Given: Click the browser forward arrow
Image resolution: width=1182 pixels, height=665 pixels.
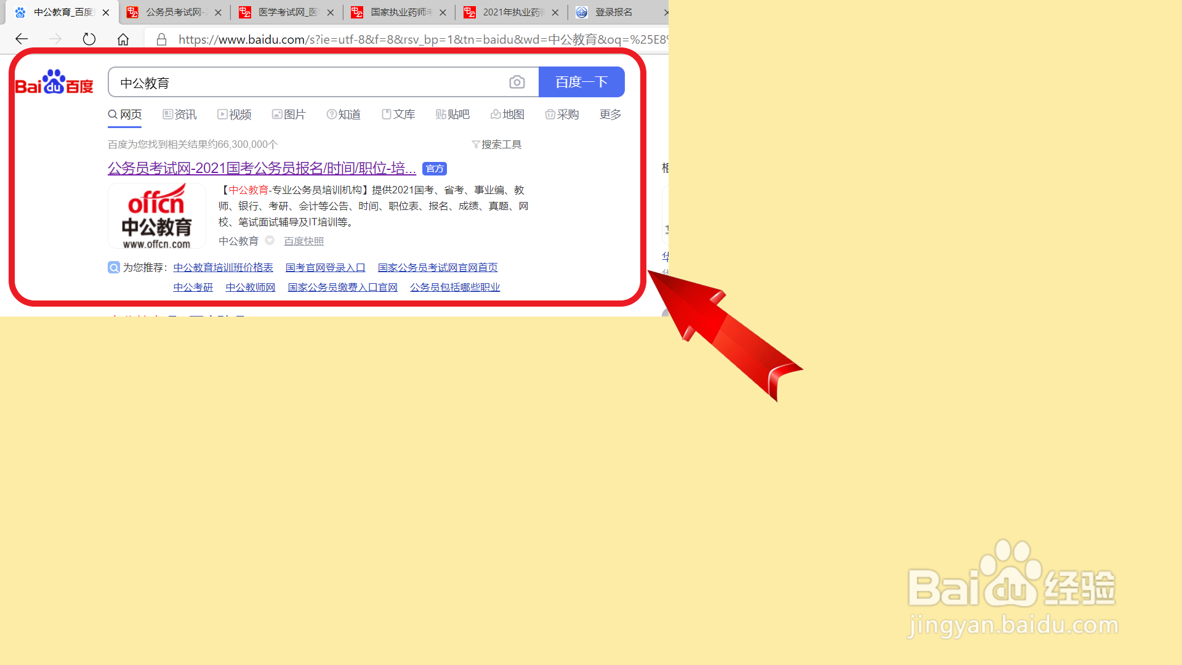Looking at the screenshot, I should coord(55,39).
